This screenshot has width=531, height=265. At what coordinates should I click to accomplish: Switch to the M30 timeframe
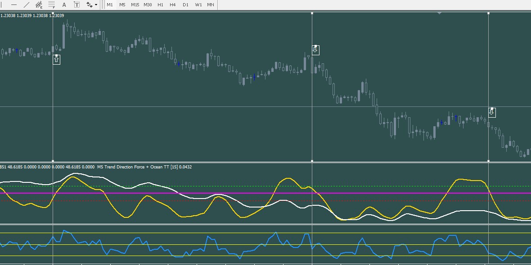[148, 5]
